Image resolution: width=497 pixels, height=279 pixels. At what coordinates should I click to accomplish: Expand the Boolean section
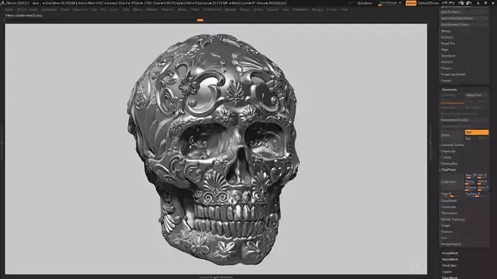447,37
